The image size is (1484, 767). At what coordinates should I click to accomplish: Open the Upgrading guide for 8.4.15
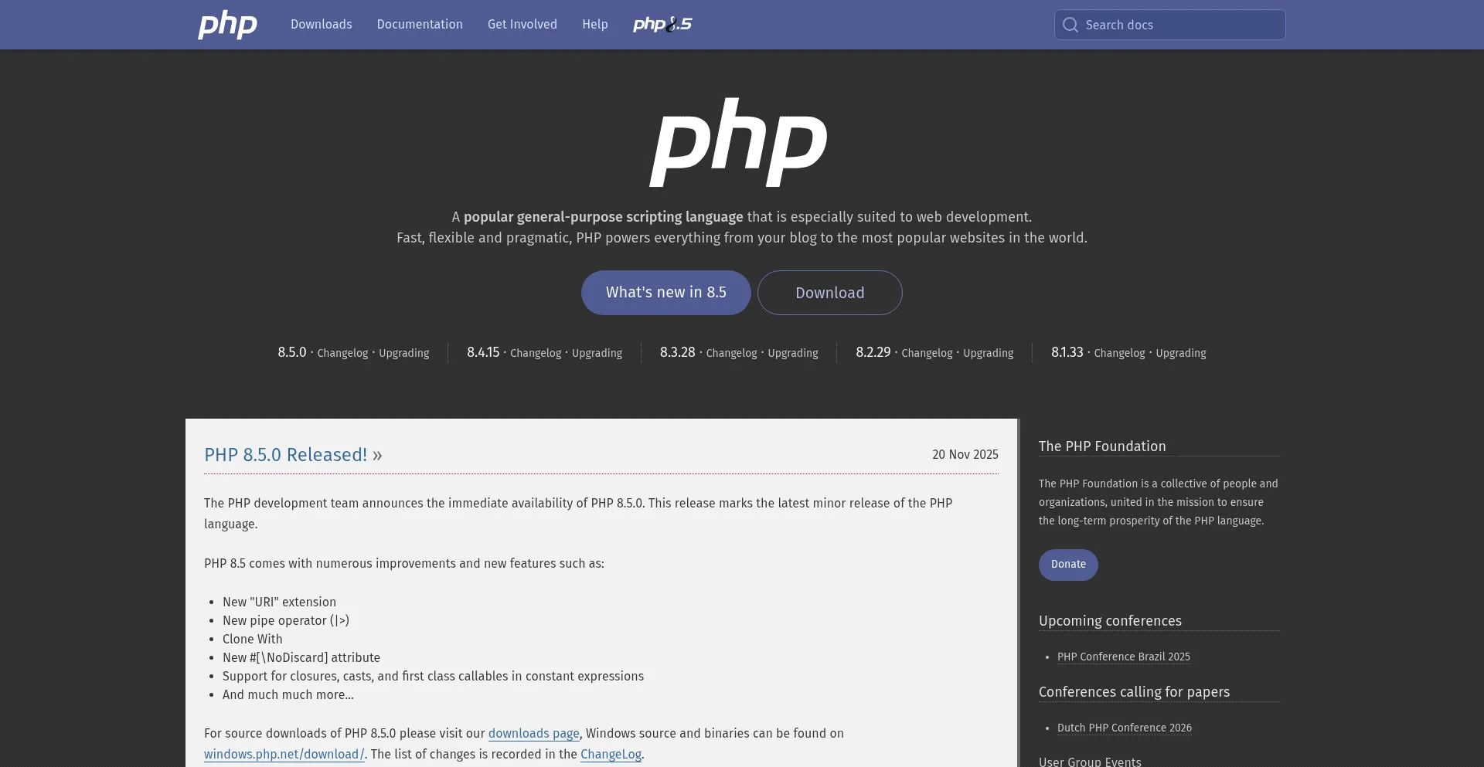(597, 353)
